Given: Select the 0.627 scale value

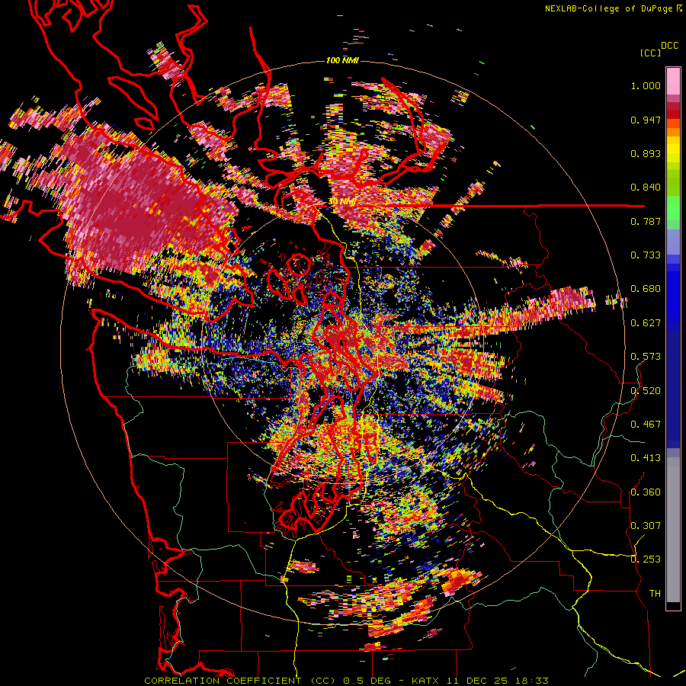Looking at the screenshot, I should click(646, 323).
